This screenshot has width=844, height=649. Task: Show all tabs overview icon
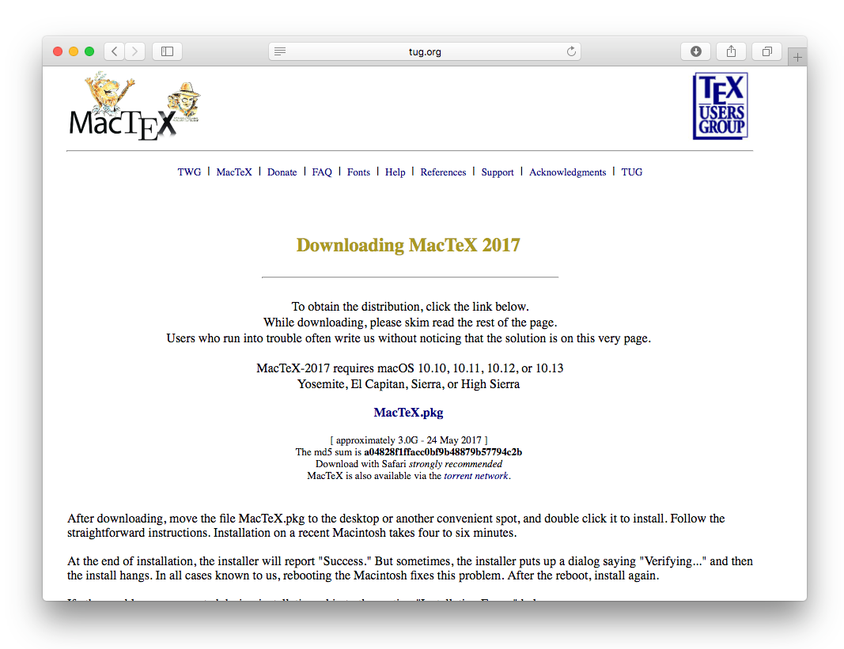767,51
